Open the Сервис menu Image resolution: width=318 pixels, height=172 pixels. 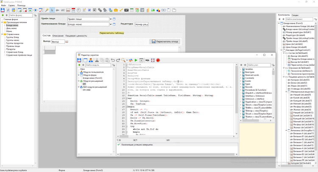pyautogui.click(x=11, y=5)
